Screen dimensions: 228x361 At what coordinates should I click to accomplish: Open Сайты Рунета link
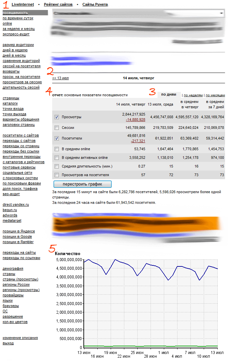pos(95,4)
